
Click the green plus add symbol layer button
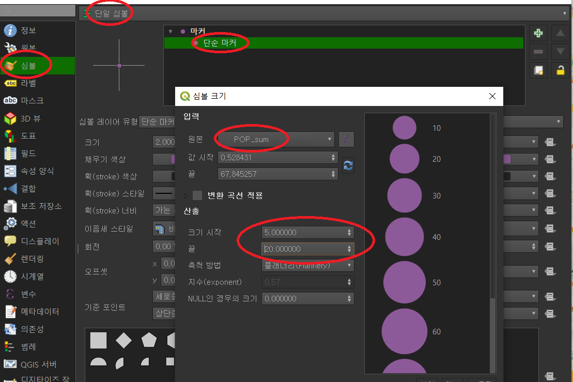538,33
